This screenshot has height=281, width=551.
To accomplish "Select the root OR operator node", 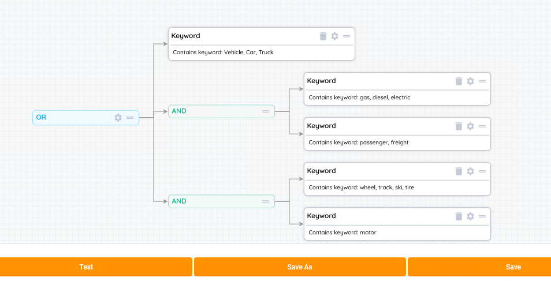I will (69, 118).
